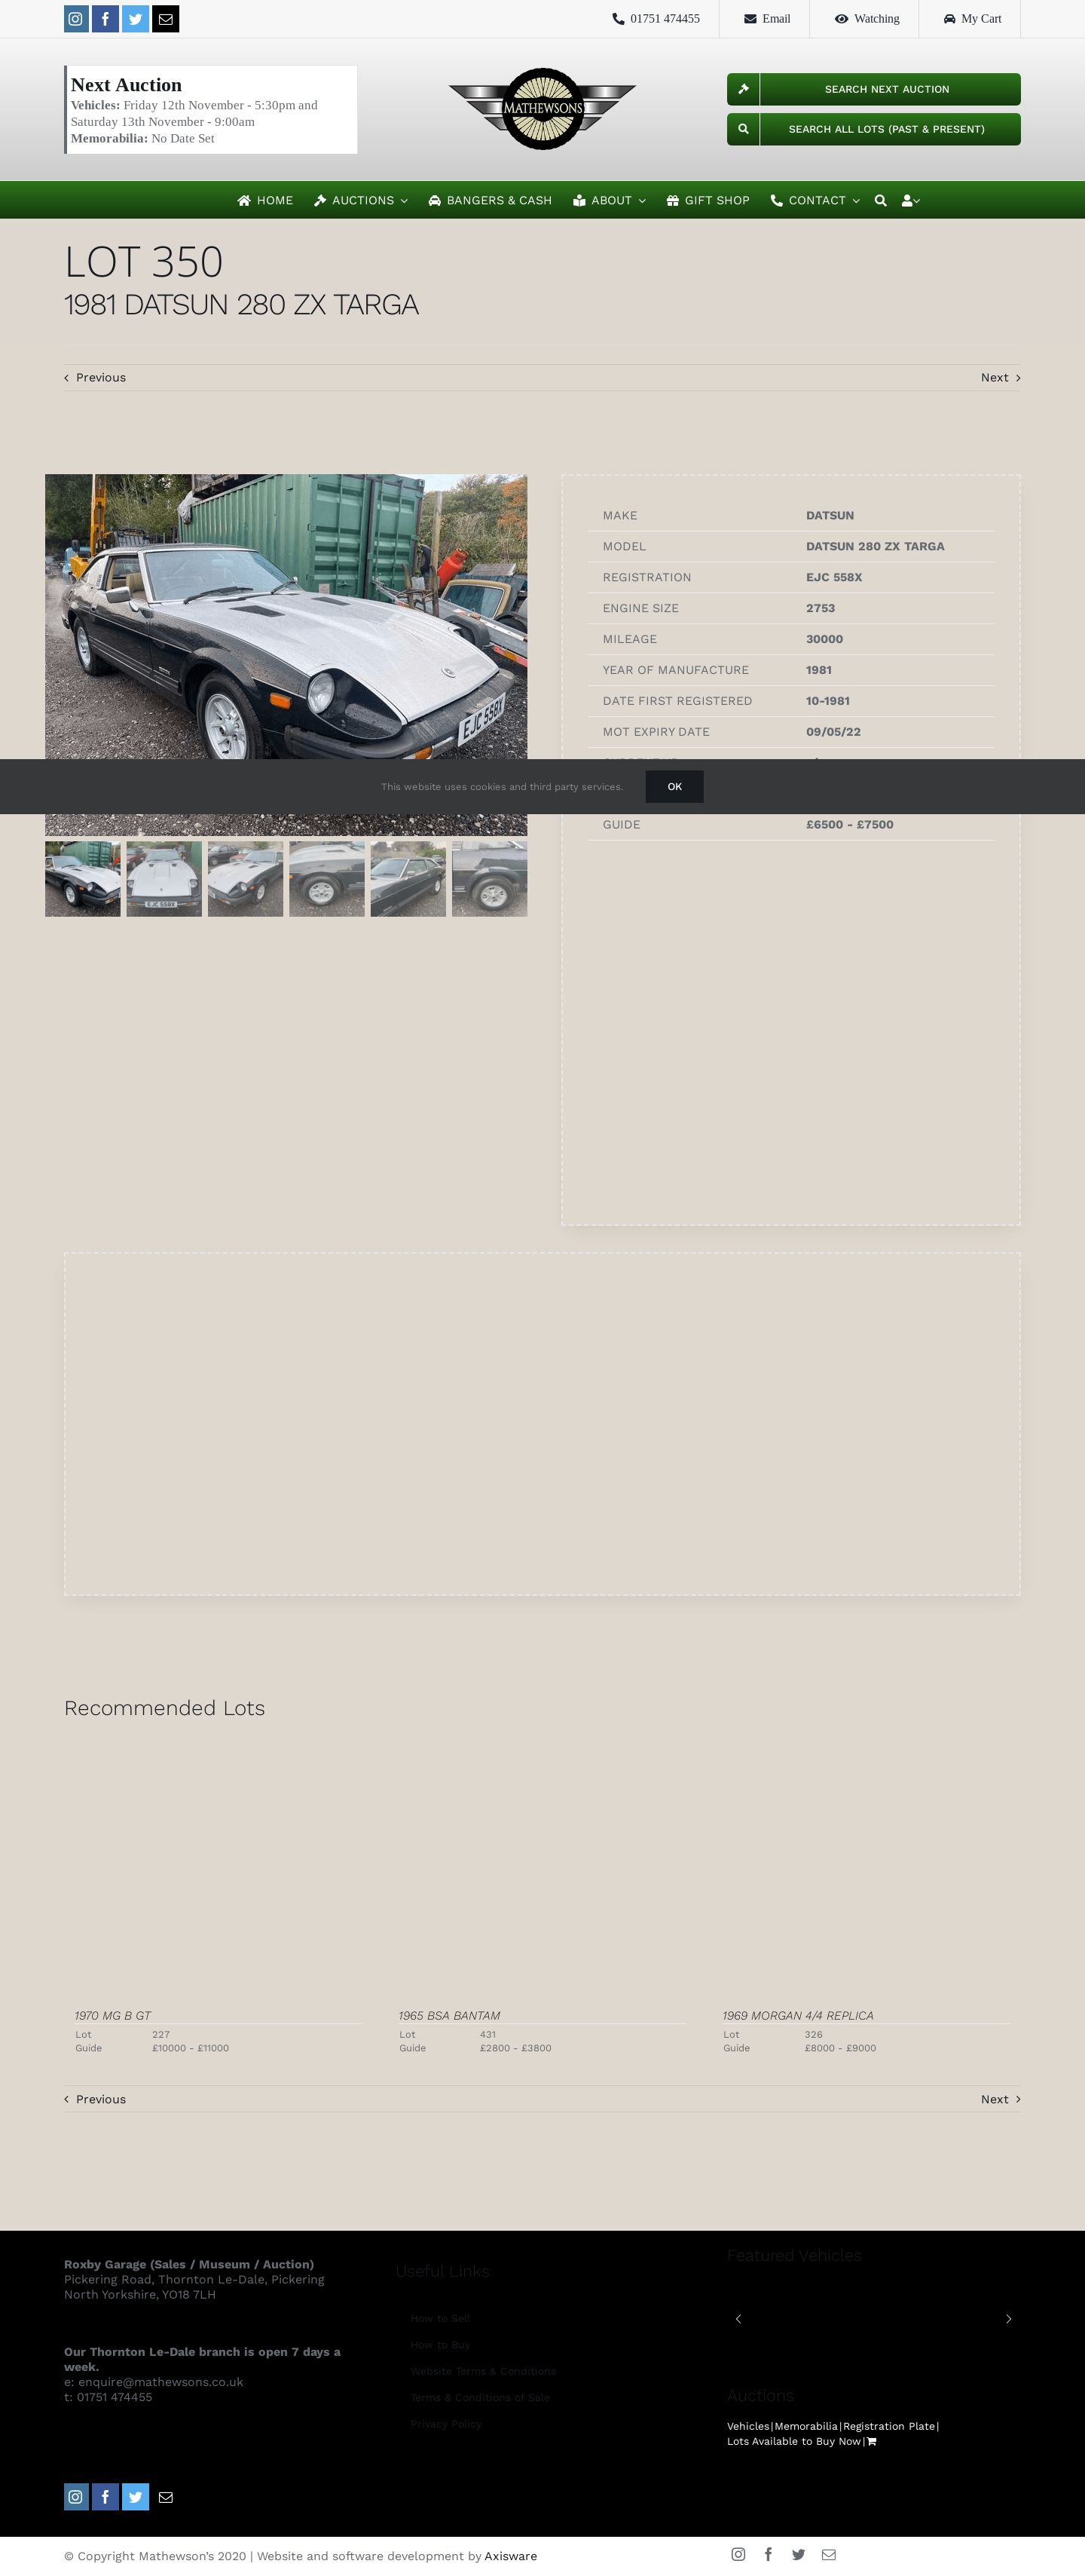The width and height of the screenshot is (1085, 2576).
Task: Click envelope icon in copyright bar
Action: pos(828,2553)
